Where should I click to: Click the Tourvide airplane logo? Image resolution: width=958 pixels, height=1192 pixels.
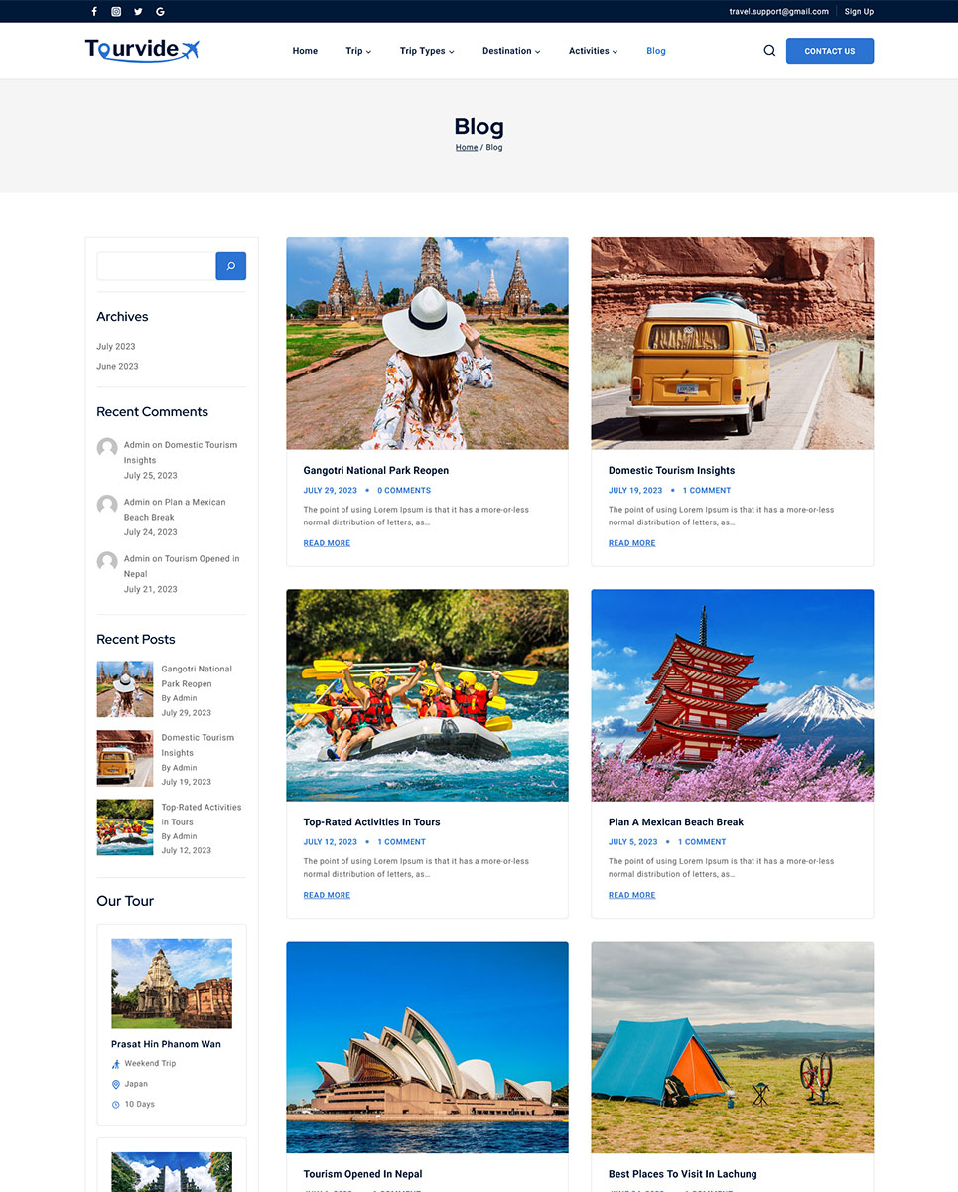click(142, 50)
